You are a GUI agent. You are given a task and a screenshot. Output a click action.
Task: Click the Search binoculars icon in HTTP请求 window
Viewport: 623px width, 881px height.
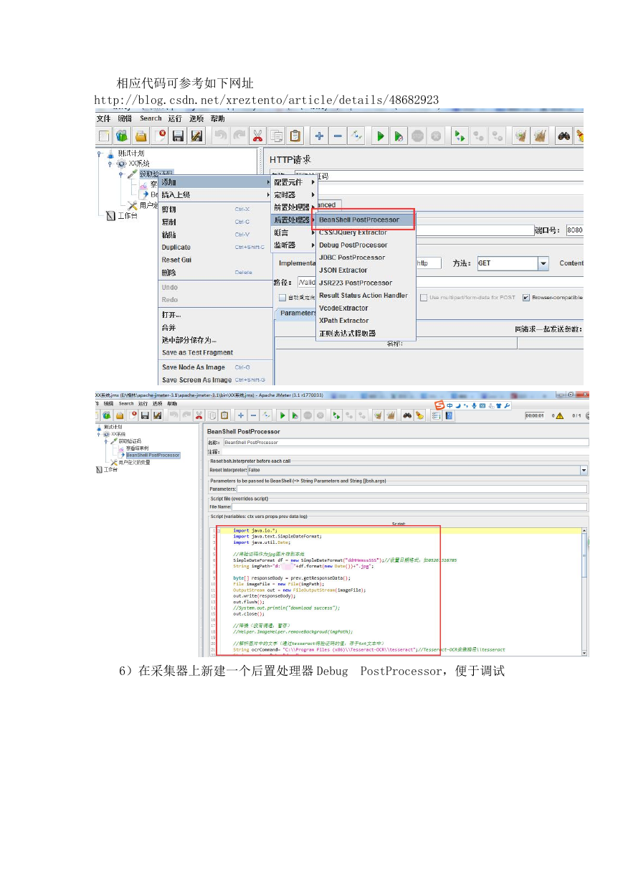pyautogui.click(x=564, y=136)
